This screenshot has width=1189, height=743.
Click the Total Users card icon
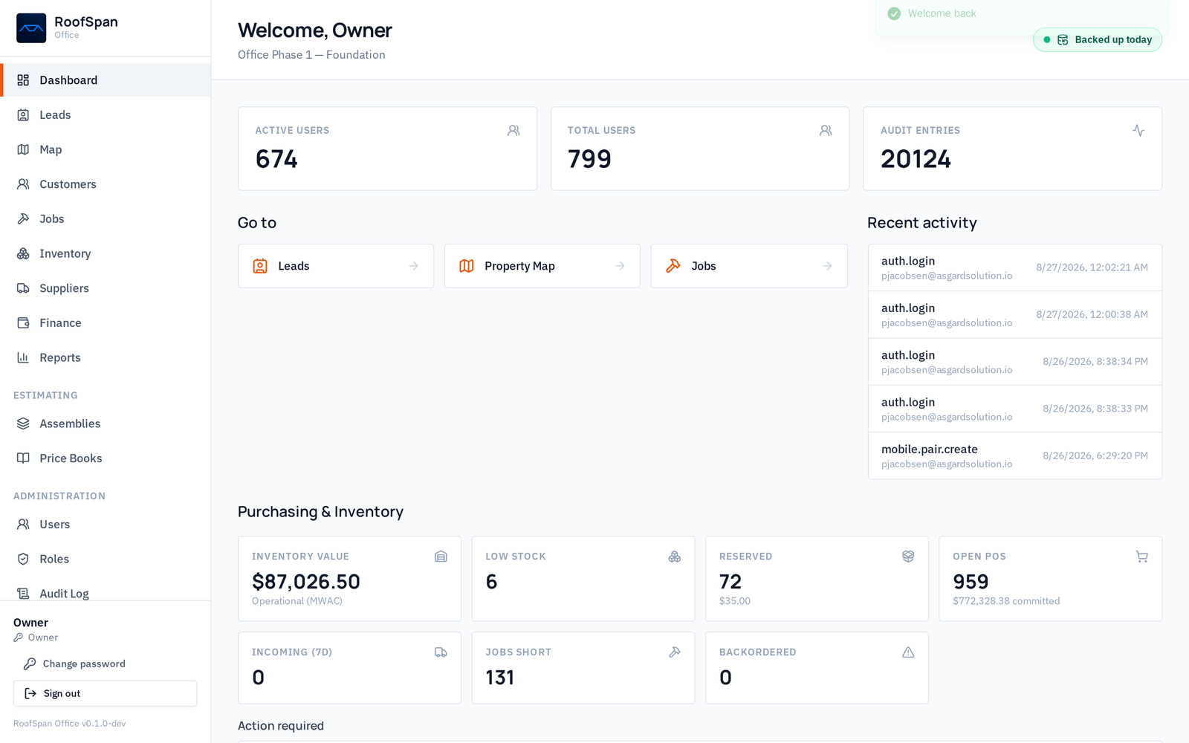pos(826,131)
